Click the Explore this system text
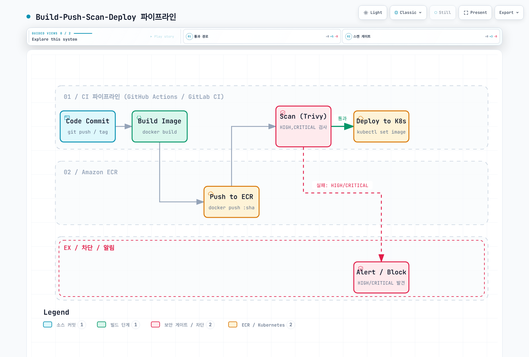The height and width of the screenshot is (357, 529). (55, 39)
